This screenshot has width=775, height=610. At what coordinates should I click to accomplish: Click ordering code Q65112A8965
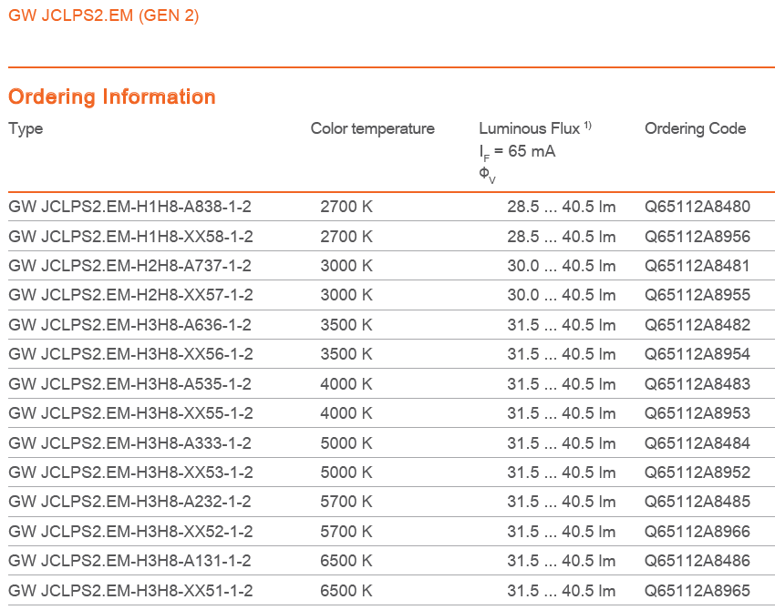pyautogui.click(x=697, y=591)
